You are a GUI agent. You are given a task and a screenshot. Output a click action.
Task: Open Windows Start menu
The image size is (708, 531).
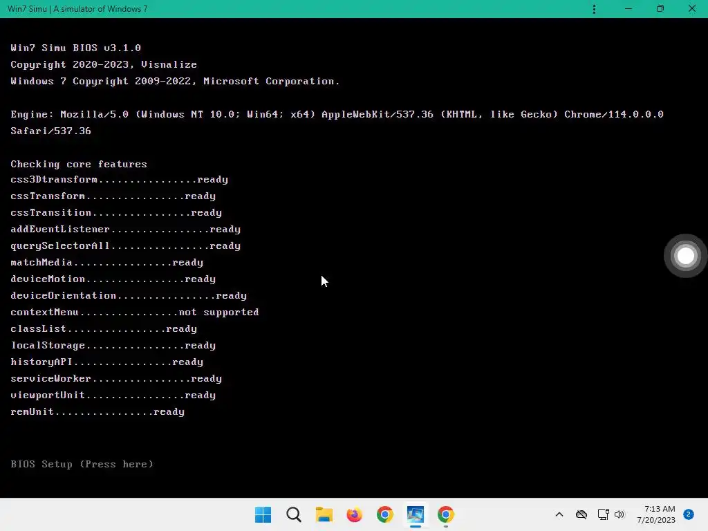point(263,514)
